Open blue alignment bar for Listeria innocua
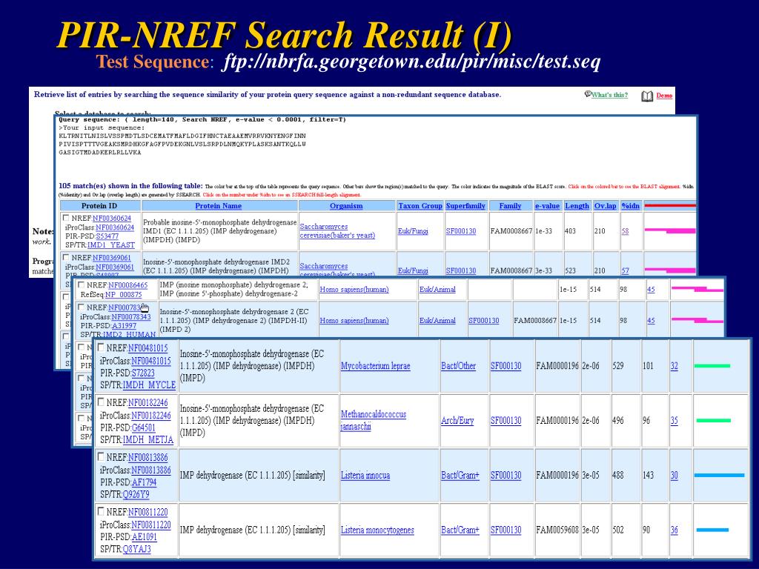Screen dimensions: 759x569 pyautogui.click(x=719, y=475)
